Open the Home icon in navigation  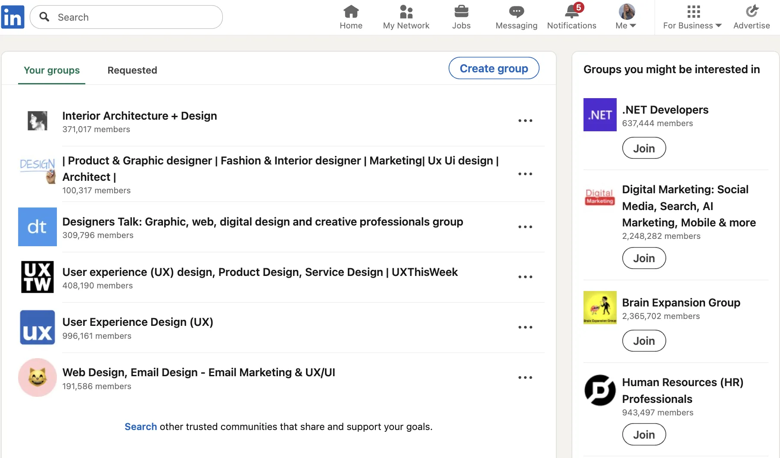tap(351, 13)
